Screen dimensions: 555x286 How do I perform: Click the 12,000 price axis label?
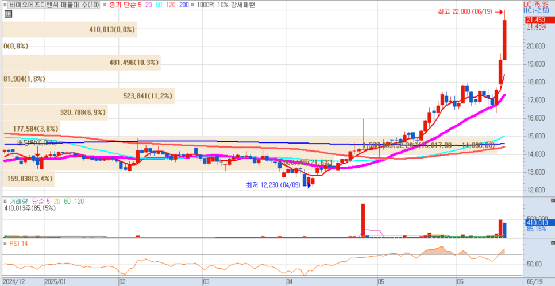(536, 190)
